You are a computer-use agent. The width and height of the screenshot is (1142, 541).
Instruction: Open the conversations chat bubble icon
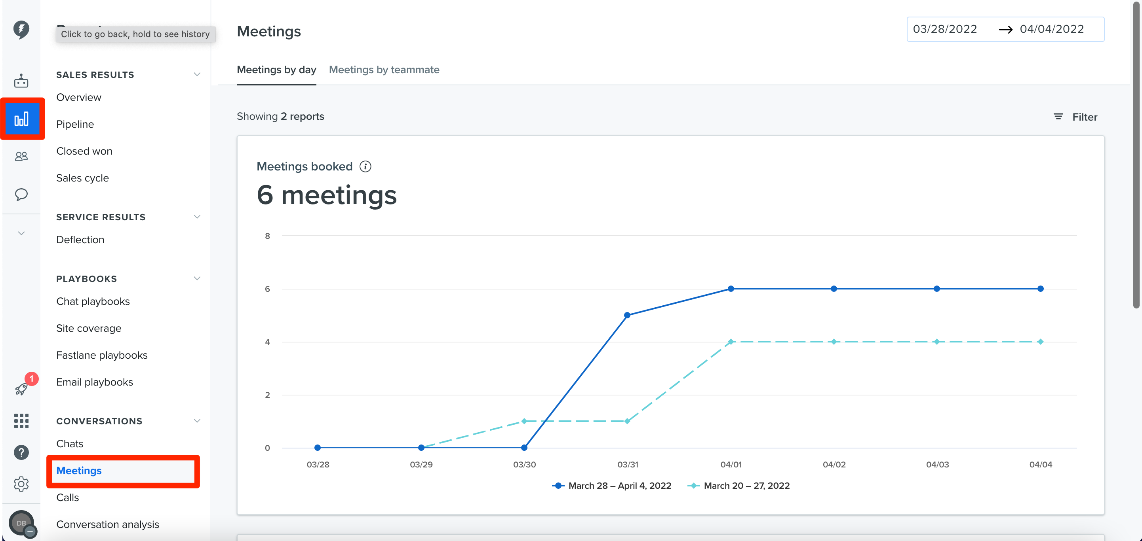click(x=21, y=194)
